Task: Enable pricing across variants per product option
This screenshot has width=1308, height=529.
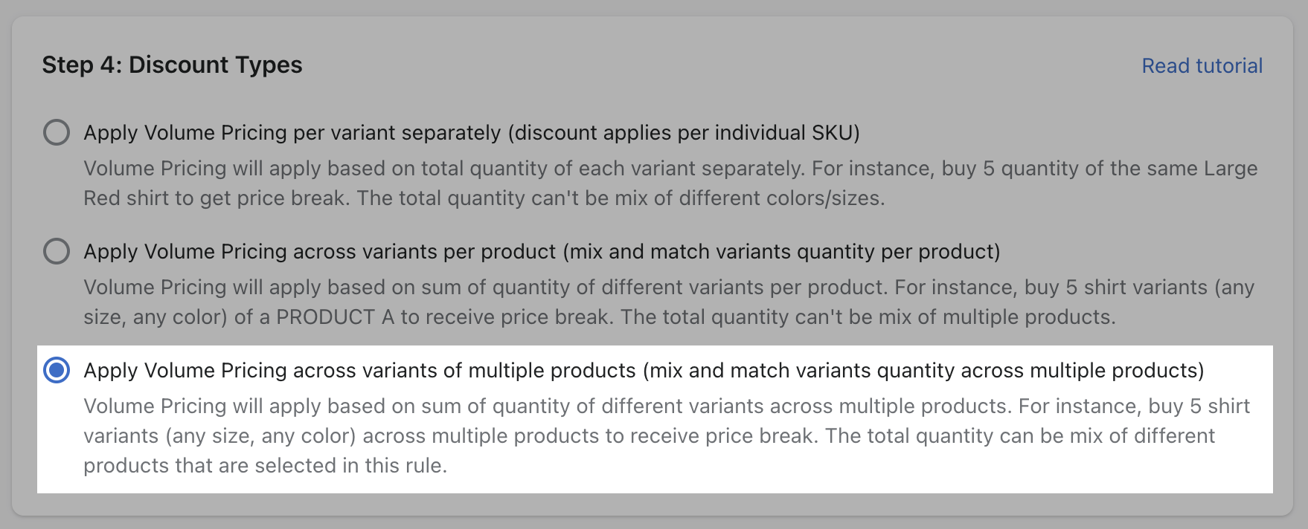Action: [x=57, y=251]
